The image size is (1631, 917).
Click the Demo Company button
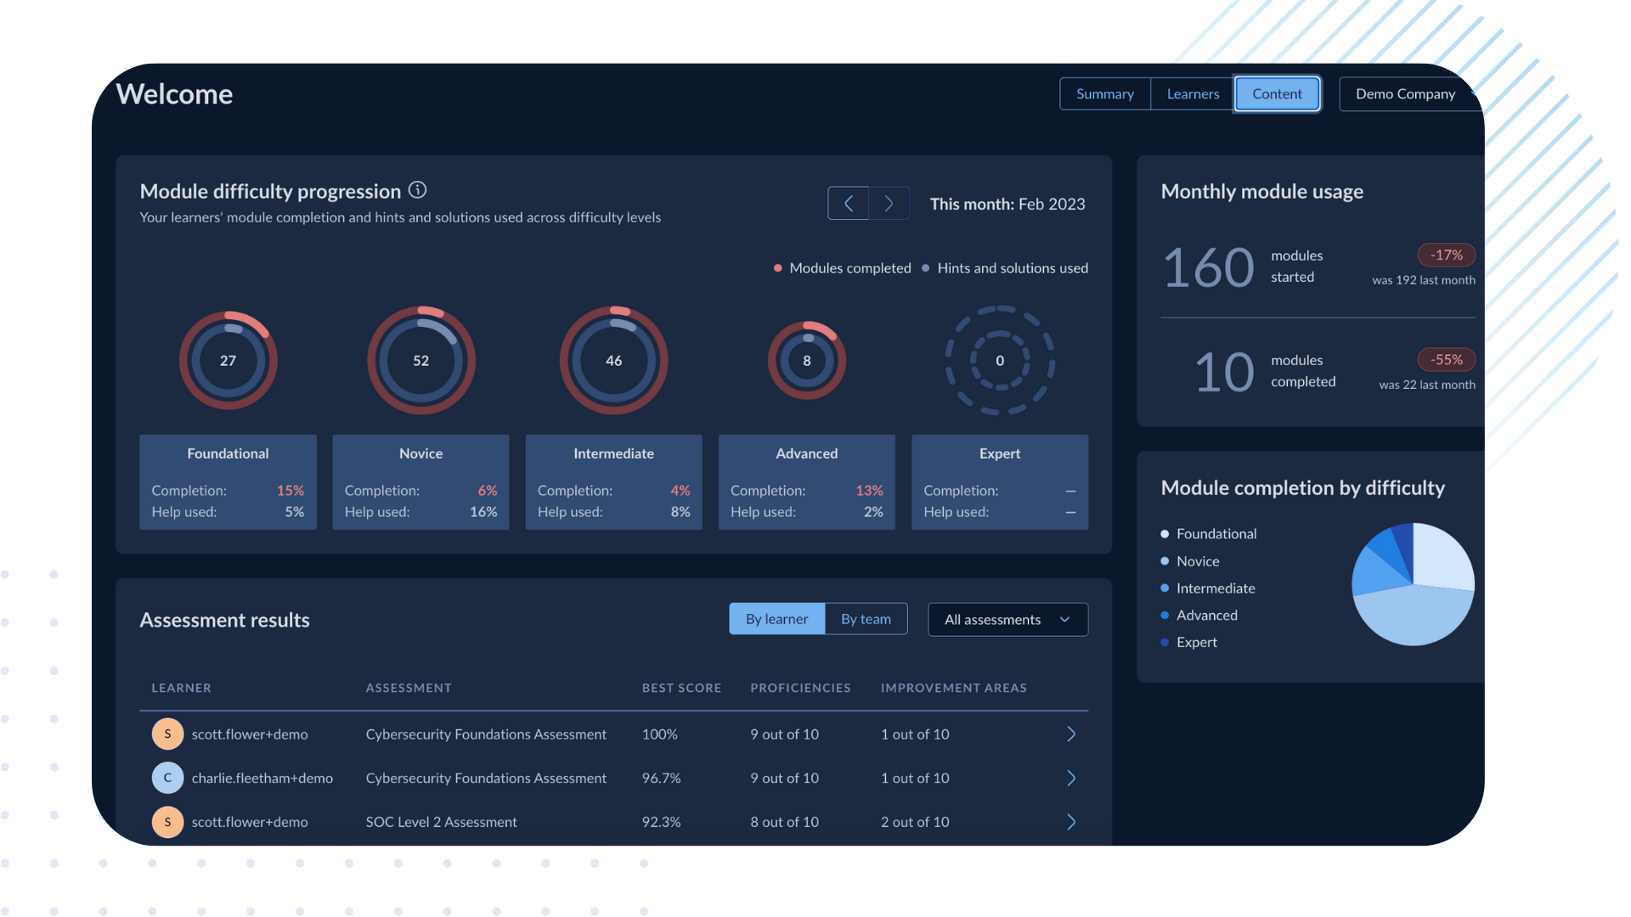[x=1405, y=94]
